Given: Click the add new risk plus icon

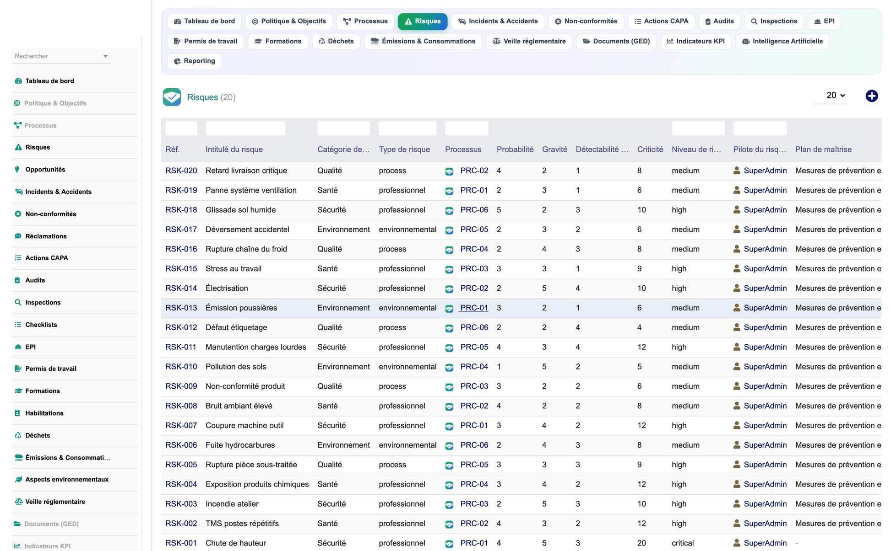Looking at the screenshot, I should [x=871, y=96].
